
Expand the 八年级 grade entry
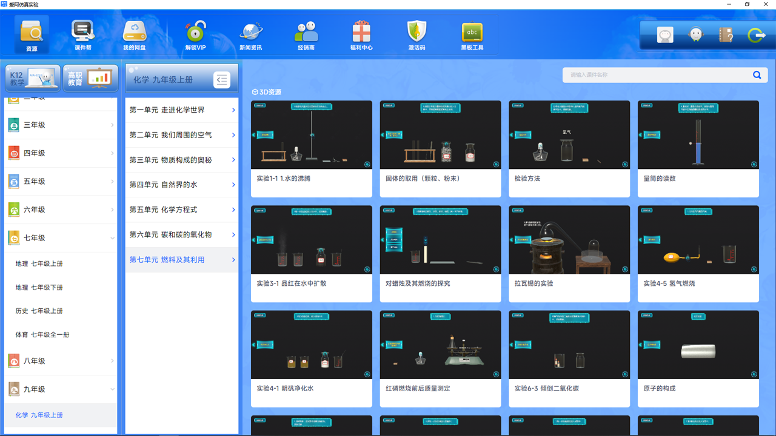pyautogui.click(x=61, y=360)
